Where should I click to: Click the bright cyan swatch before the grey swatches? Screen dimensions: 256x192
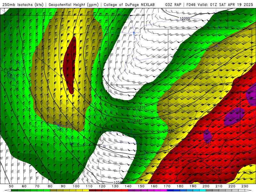[x=203, y=190]
